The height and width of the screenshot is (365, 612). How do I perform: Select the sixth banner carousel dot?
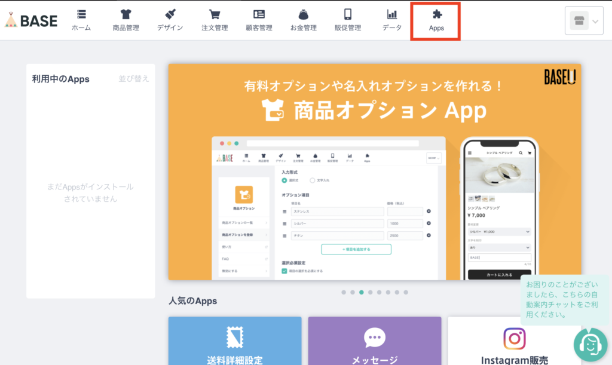coord(388,292)
